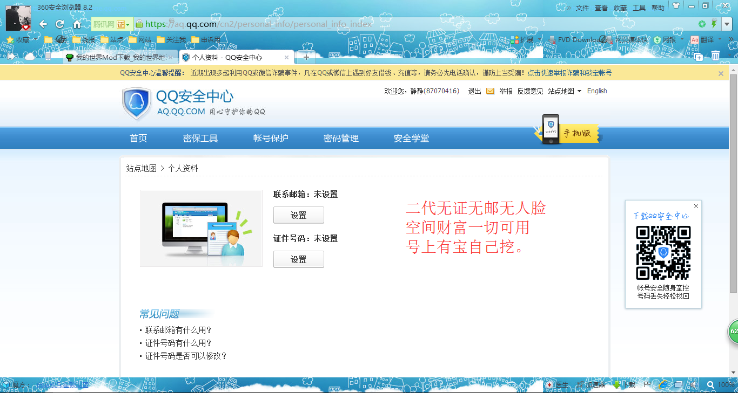The width and height of the screenshot is (738, 393).
Task: Click 点击快速举报诈骗和锁定帐号 link
Action: click(569, 73)
